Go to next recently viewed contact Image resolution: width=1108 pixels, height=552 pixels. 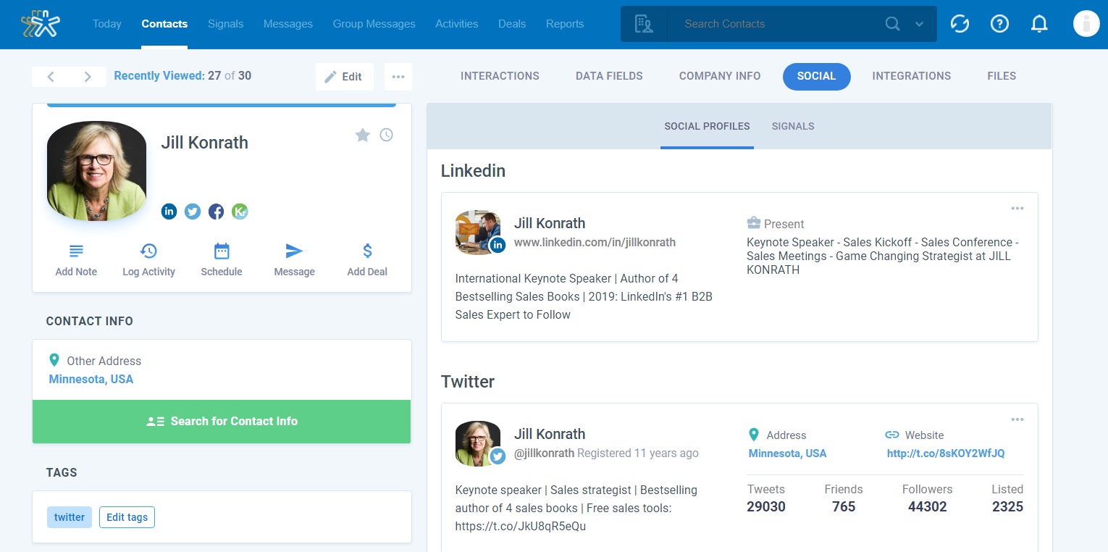pyautogui.click(x=88, y=77)
